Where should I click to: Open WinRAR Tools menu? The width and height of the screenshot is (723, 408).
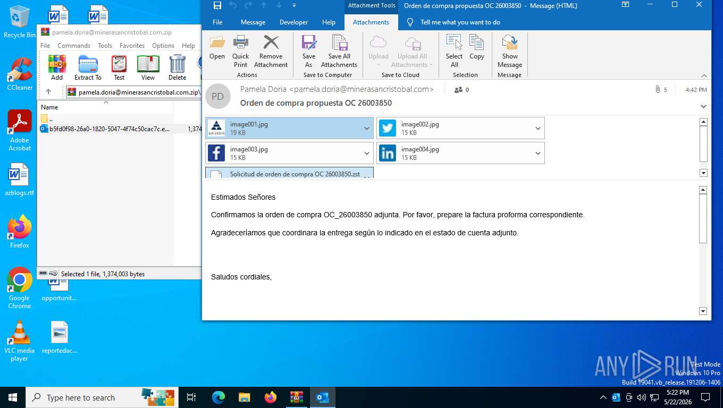(105, 46)
